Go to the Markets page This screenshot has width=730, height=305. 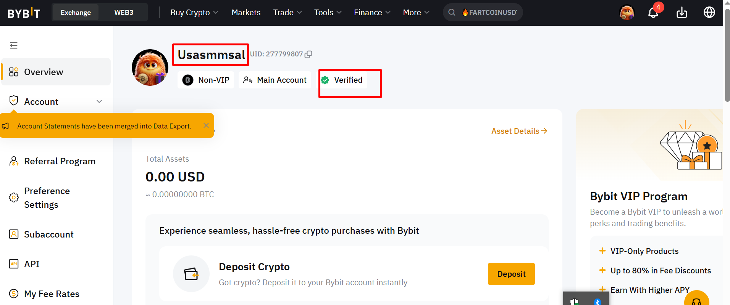[x=246, y=13]
